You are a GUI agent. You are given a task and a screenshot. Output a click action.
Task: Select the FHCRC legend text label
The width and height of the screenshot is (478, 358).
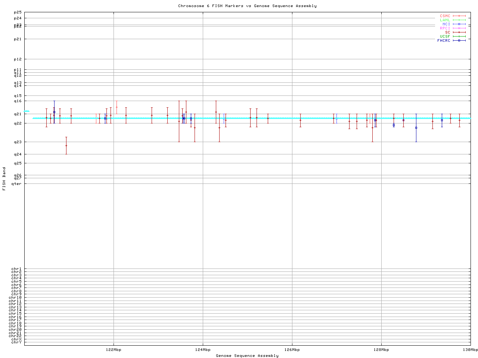(444, 41)
